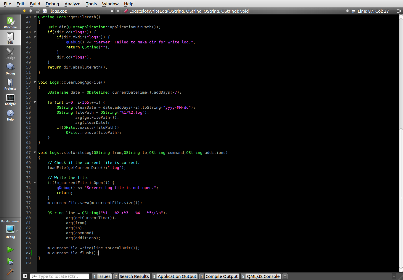Click the vertical scrollbar thumb

(401, 198)
